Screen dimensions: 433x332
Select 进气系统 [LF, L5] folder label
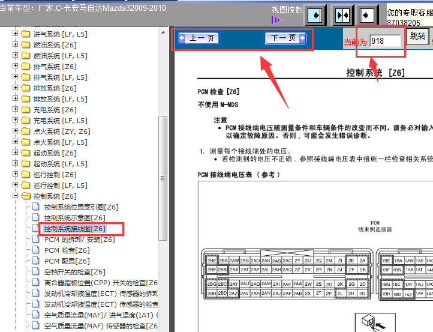tap(60, 34)
